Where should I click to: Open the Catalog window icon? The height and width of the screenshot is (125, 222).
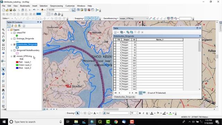click(82, 10)
